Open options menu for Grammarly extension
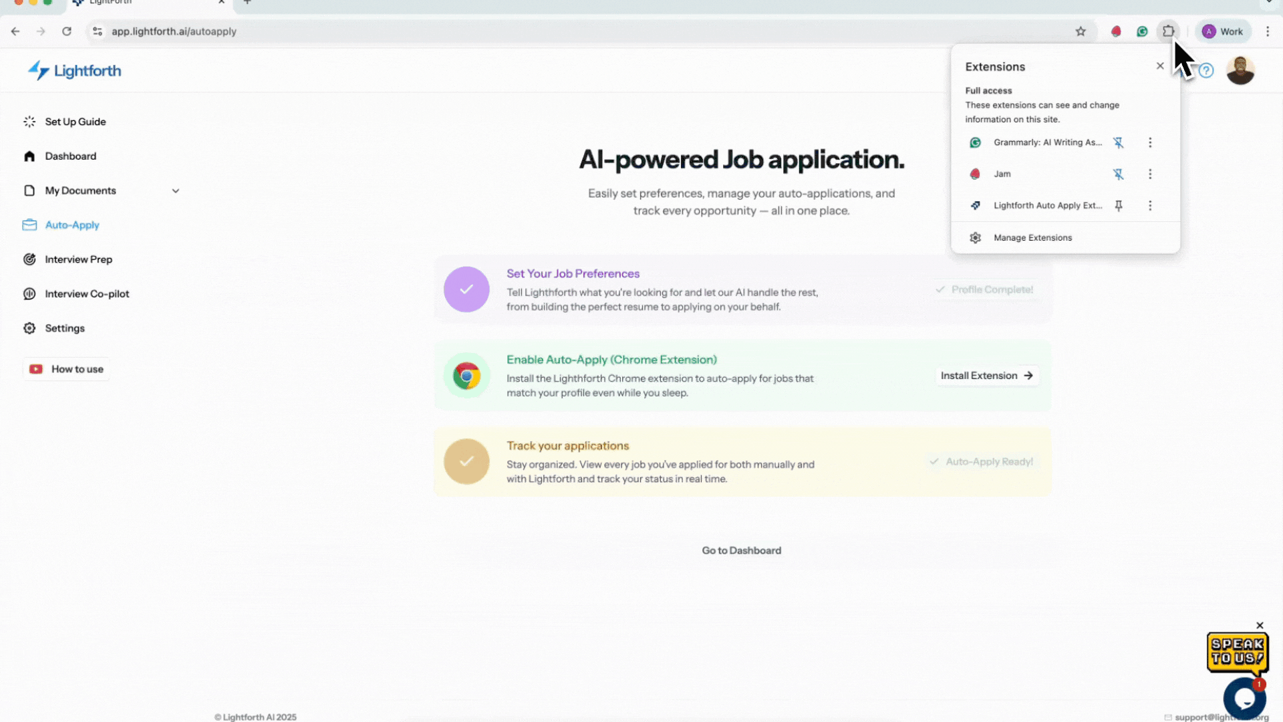Screen dimensions: 1283x722 pyautogui.click(x=1150, y=142)
